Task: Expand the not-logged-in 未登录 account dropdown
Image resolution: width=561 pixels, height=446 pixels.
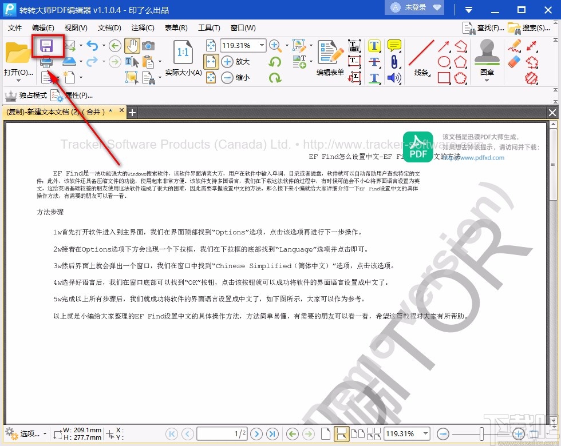Action: (436, 7)
